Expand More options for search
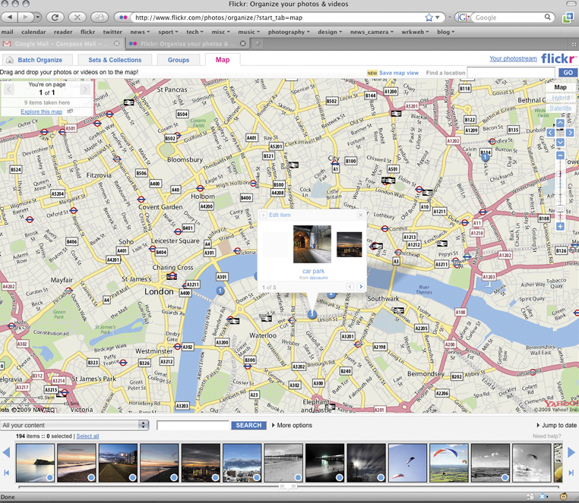 [x=292, y=425]
